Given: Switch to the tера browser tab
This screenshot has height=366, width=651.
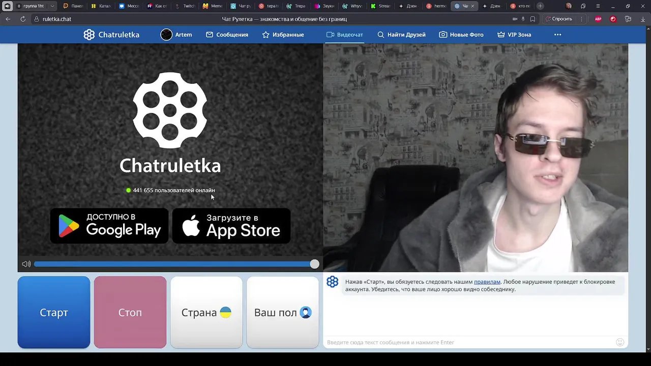Looking at the screenshot, I should [268, 6].
